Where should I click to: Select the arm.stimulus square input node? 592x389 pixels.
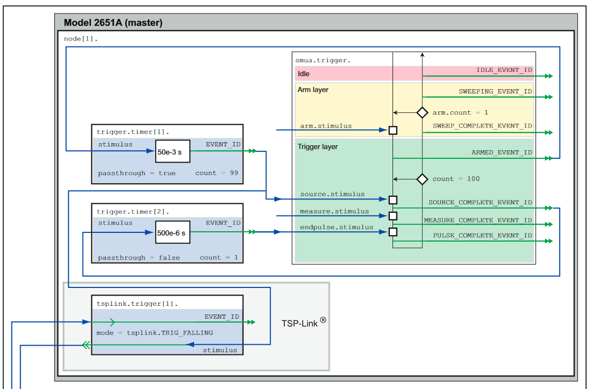393,130
